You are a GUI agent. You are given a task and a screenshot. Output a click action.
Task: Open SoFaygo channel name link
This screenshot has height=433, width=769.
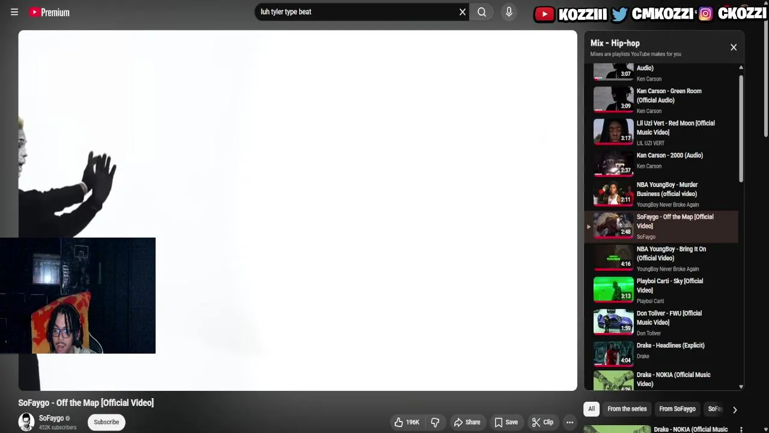click(x=51, y=418)
